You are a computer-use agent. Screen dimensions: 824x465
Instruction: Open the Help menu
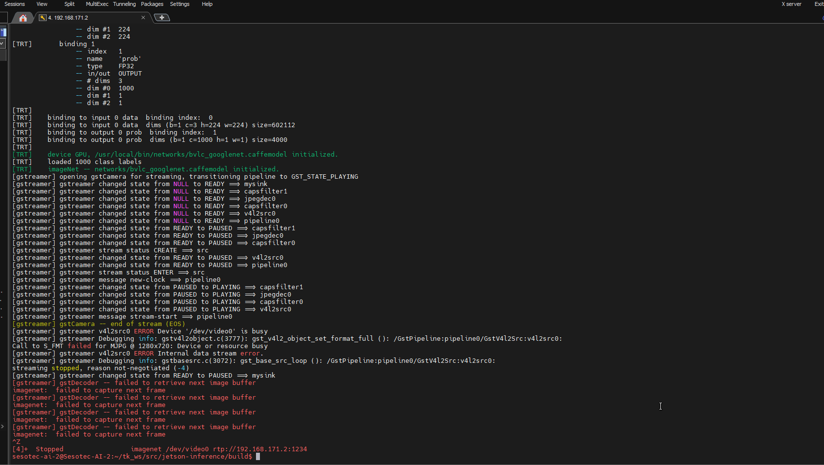pos(207,4)
